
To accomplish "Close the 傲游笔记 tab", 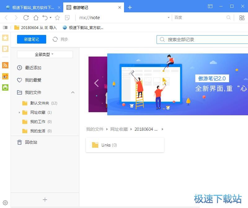I will (120, 7).
